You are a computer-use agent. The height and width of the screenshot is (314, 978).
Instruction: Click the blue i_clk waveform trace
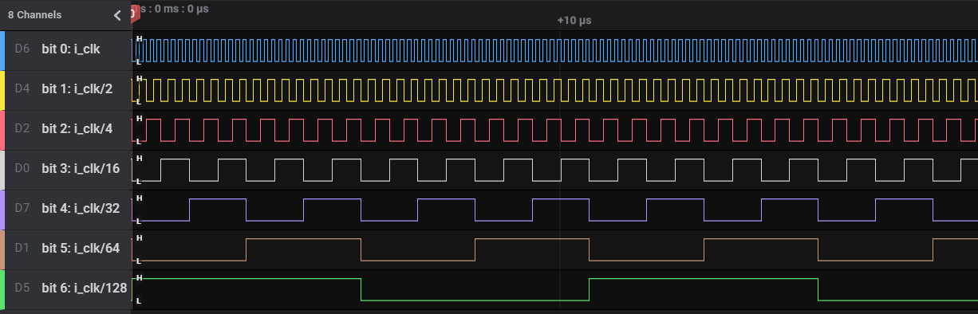pyautogui.click(x=558, y=50)
